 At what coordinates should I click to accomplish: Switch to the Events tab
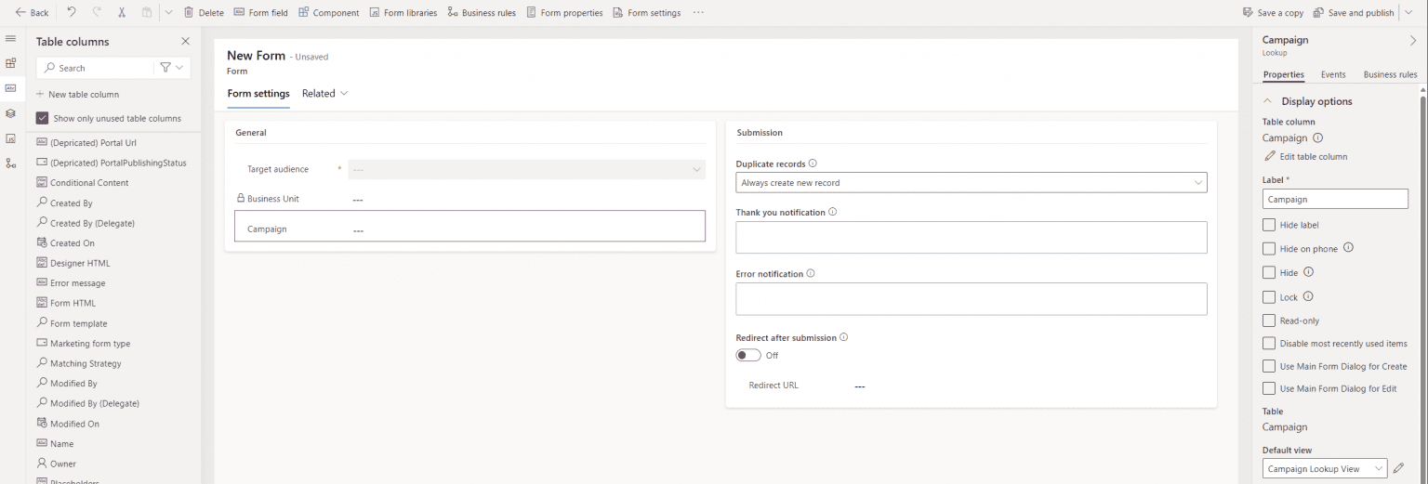1333,74
